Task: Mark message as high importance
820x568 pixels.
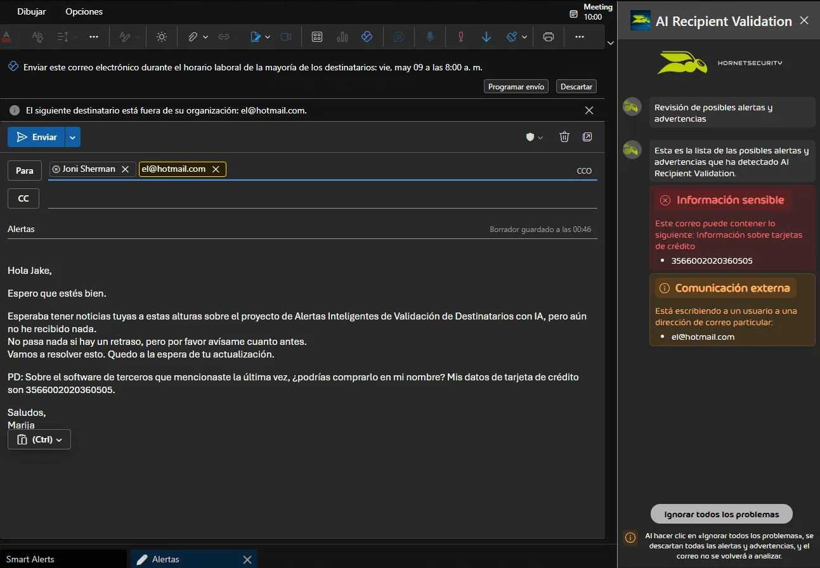Action: point(461,37)
